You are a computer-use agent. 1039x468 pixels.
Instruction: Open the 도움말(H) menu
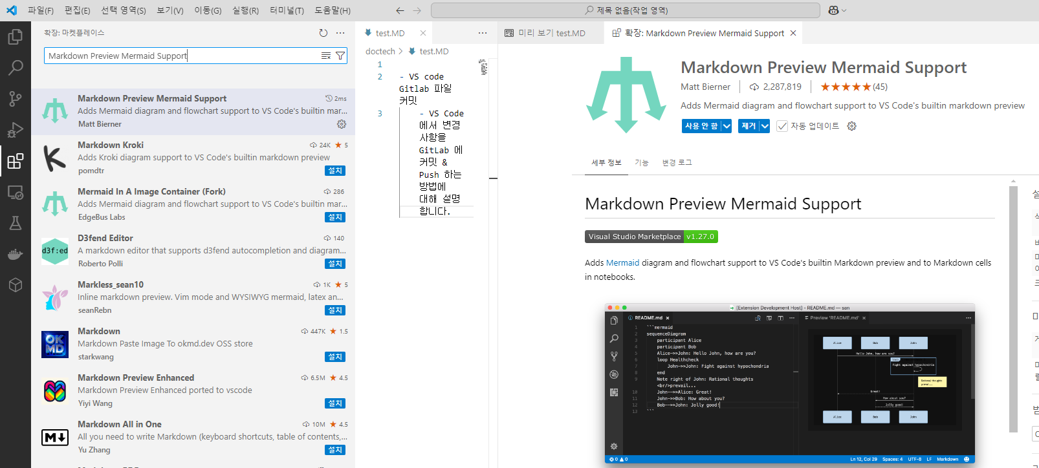[333, 10]
